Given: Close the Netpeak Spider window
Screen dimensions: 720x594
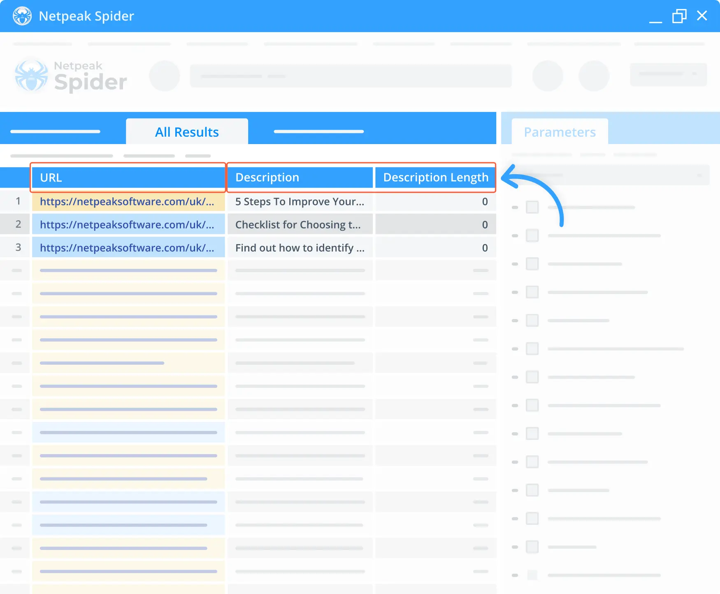Looking at the screenshot, I should (702, 16).
